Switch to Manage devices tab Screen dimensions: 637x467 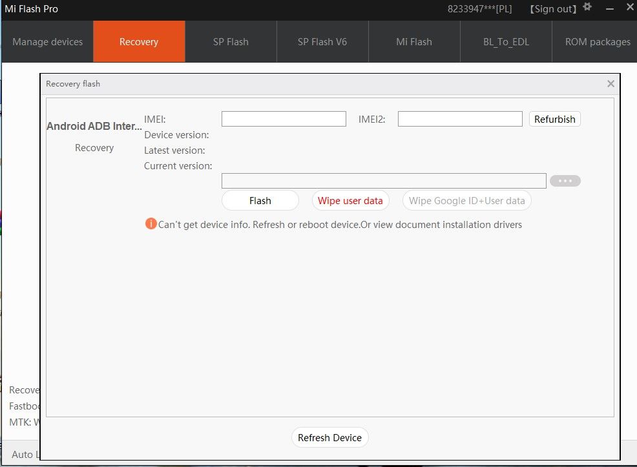tap(48, 42)
